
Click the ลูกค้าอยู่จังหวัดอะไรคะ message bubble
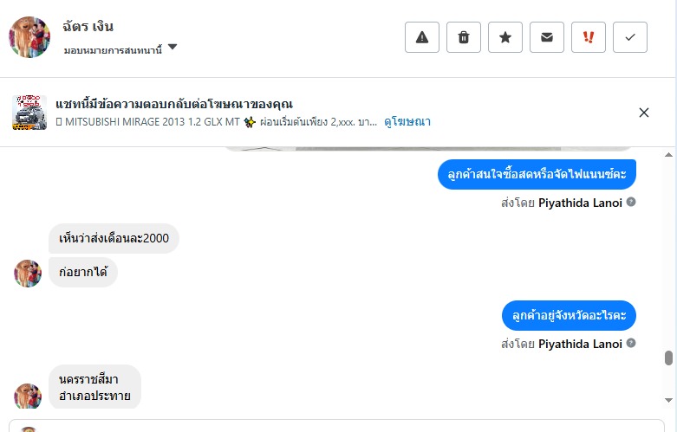point(569,315)
